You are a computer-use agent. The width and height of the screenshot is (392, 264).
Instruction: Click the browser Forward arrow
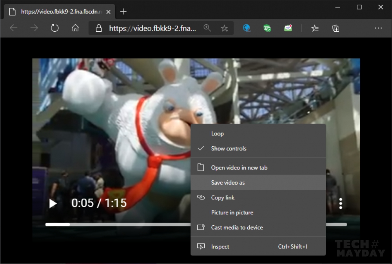pyautogui.click(x=34, y=28)
